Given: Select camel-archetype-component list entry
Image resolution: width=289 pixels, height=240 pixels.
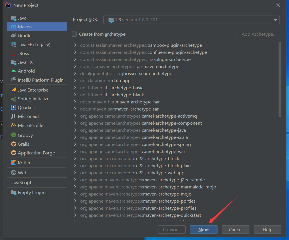Looking at the screenshot, I should click(x=141, y=123).
